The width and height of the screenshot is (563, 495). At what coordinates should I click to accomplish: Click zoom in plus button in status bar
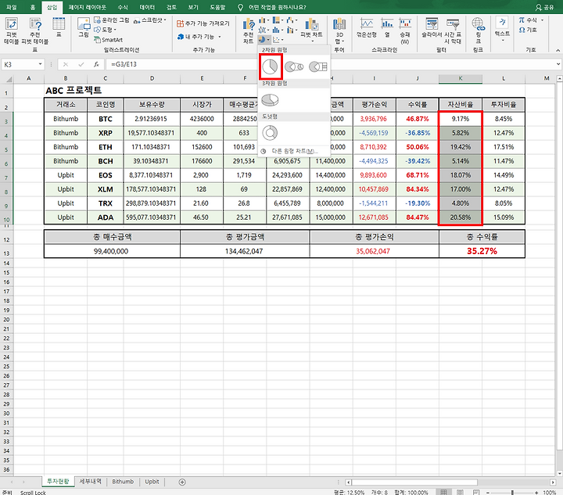coord(536,493)
